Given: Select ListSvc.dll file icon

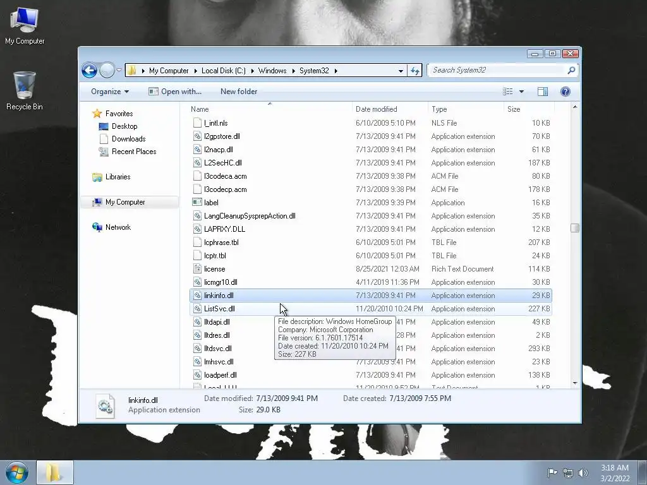Looking at the screenshot, I should (197, 308).
